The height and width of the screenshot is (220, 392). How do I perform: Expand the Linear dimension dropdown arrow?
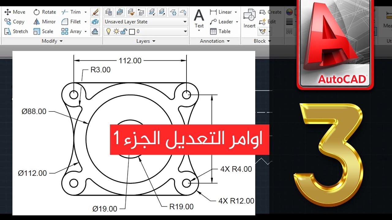236,12
